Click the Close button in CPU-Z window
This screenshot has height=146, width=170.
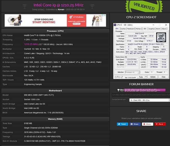coord(163,77)
